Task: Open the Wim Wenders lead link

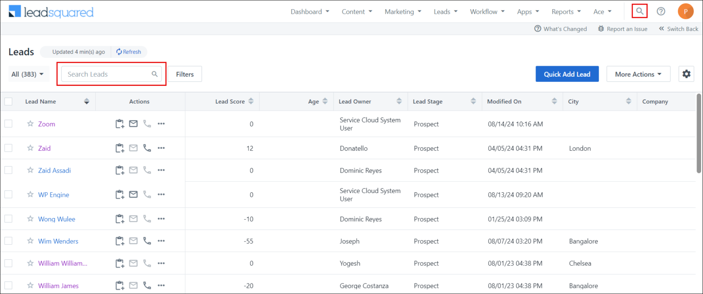Action: click(58, 241)
